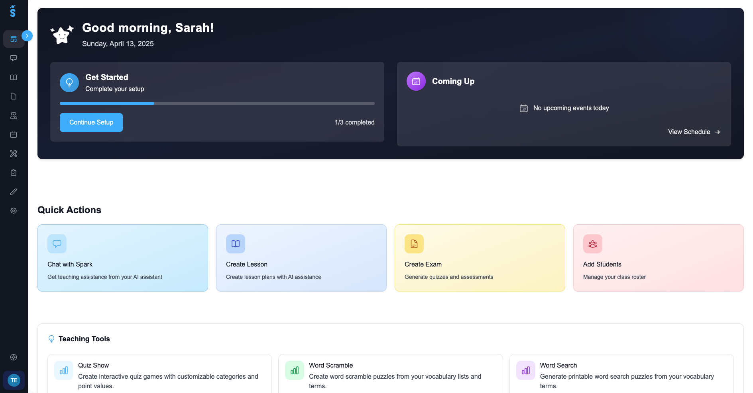This screenshot has width=753, height=393.
Task: Open the documents icon in the sidebar
Action: (14, 96)
